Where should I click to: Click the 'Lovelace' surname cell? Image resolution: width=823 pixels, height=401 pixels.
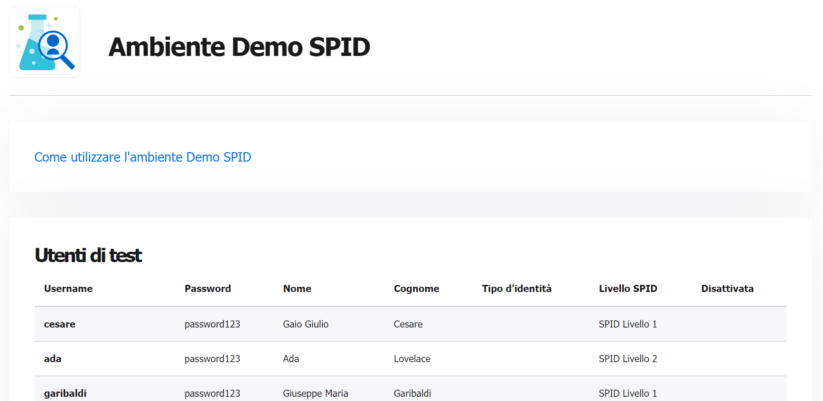[412, 359]
